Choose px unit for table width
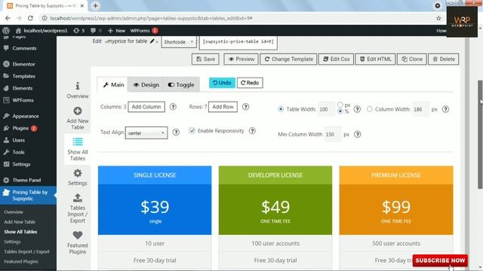 [340, 105]
